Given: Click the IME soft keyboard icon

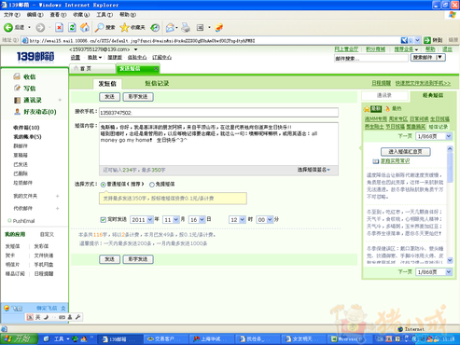Looking at the screenshot, I should (62, 317).
